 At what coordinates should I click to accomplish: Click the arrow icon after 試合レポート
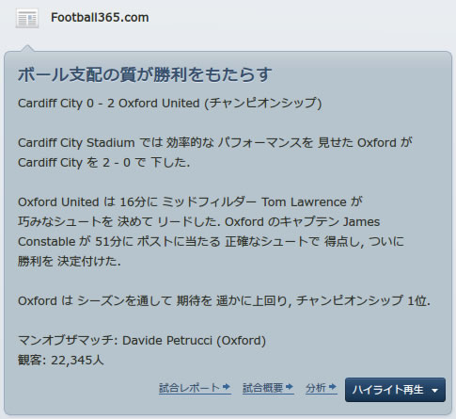point(227,387)
